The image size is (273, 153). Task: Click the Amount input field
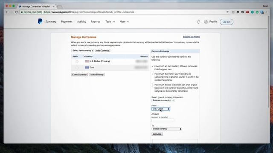(x=163, y=120)
